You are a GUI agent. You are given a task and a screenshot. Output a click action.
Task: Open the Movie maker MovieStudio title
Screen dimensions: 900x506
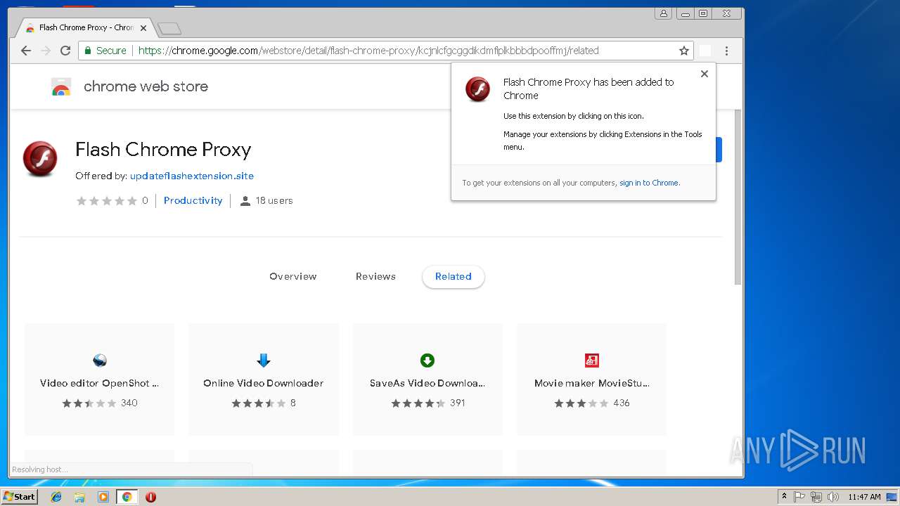coord(591,383)
